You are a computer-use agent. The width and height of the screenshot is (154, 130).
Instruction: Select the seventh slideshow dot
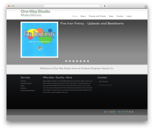point(88,61)
